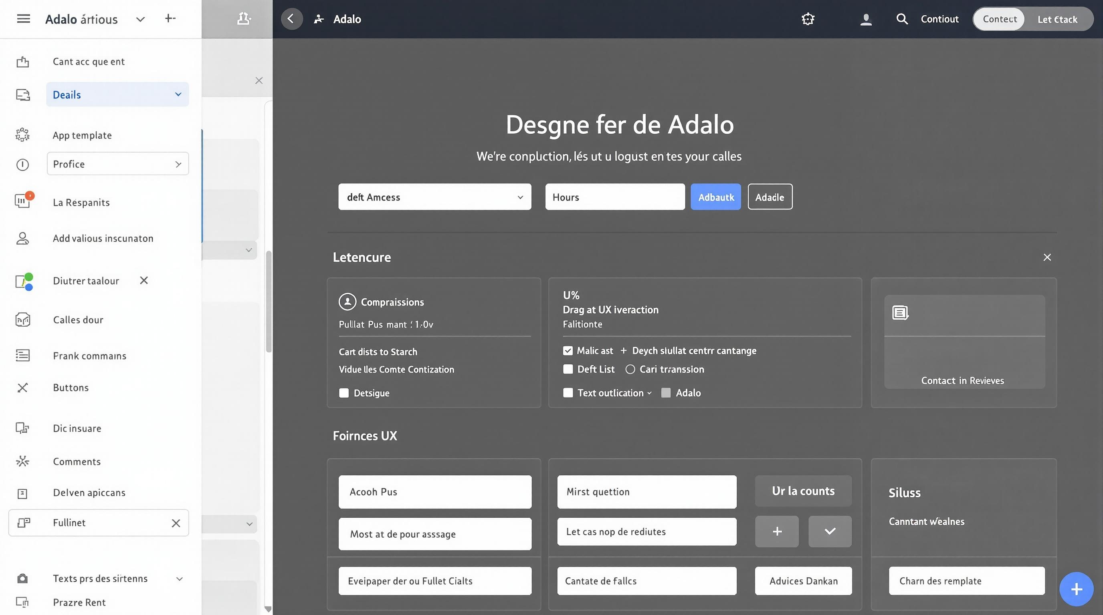1103x615 pixels.
Task: Open Text outlication small dropdown arrow
Action: 650,393
